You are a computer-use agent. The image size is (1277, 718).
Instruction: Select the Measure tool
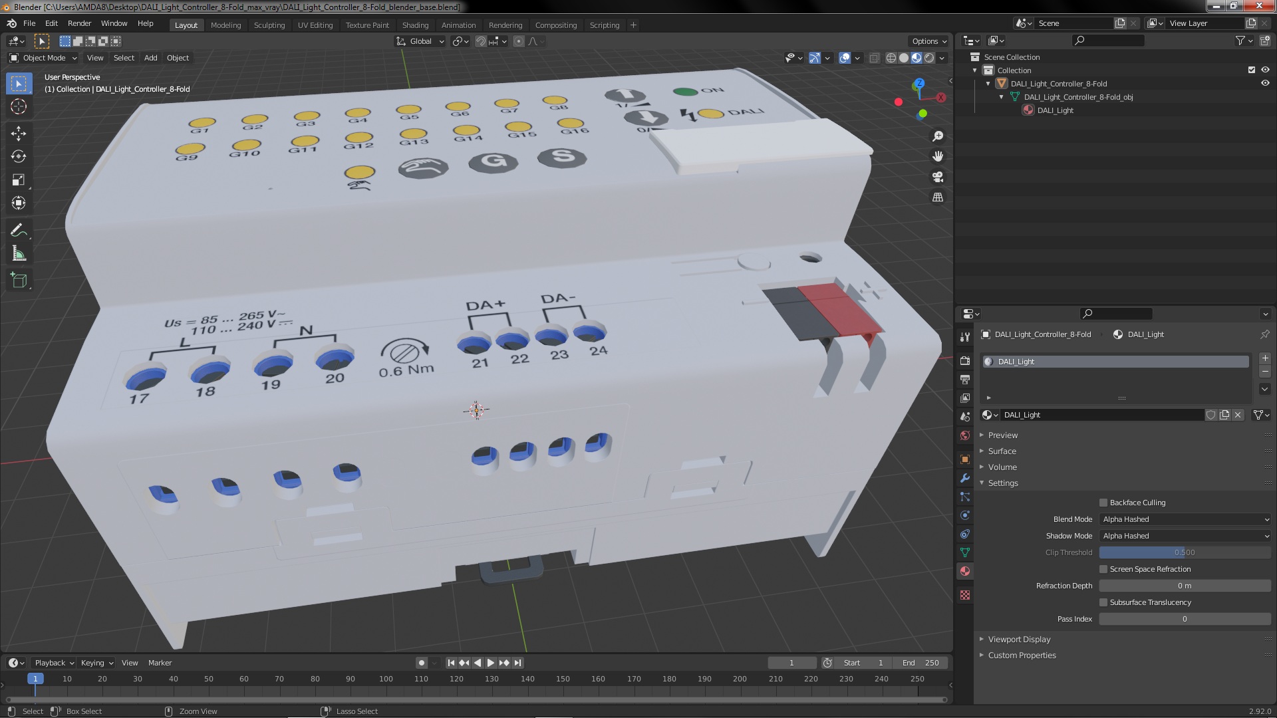click(x=19, y=254)
